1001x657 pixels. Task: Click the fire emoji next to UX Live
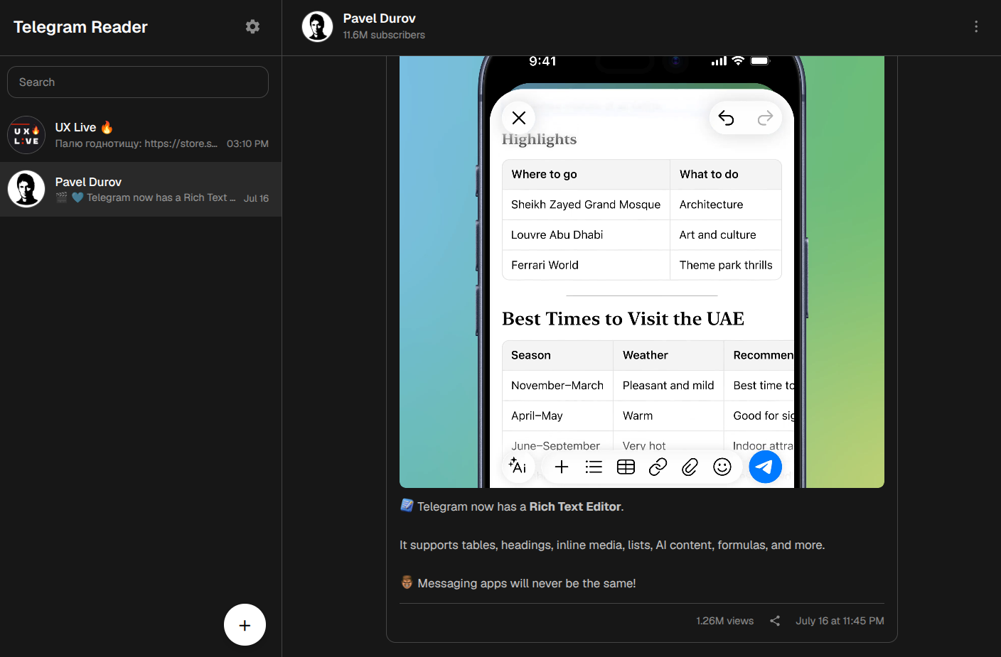click(x=107, y=127)
